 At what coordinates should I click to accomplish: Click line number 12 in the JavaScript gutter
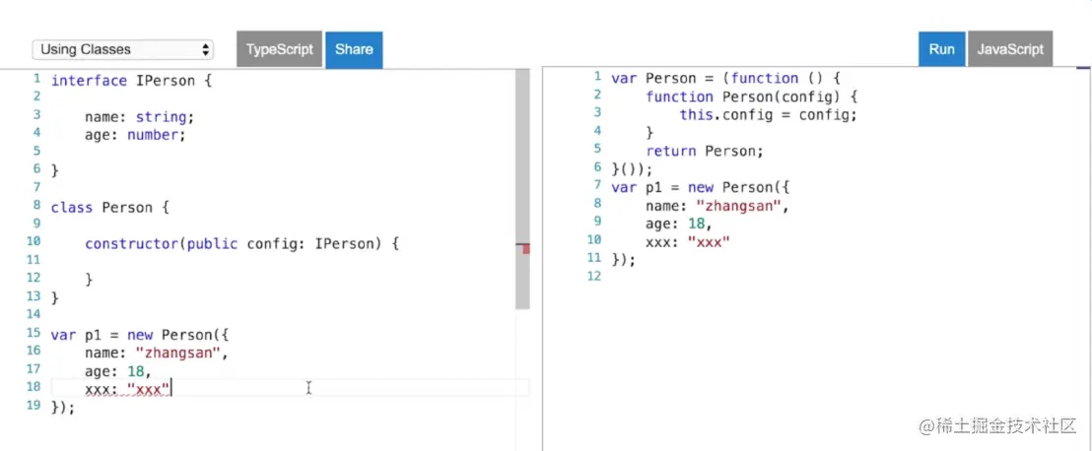593,276
